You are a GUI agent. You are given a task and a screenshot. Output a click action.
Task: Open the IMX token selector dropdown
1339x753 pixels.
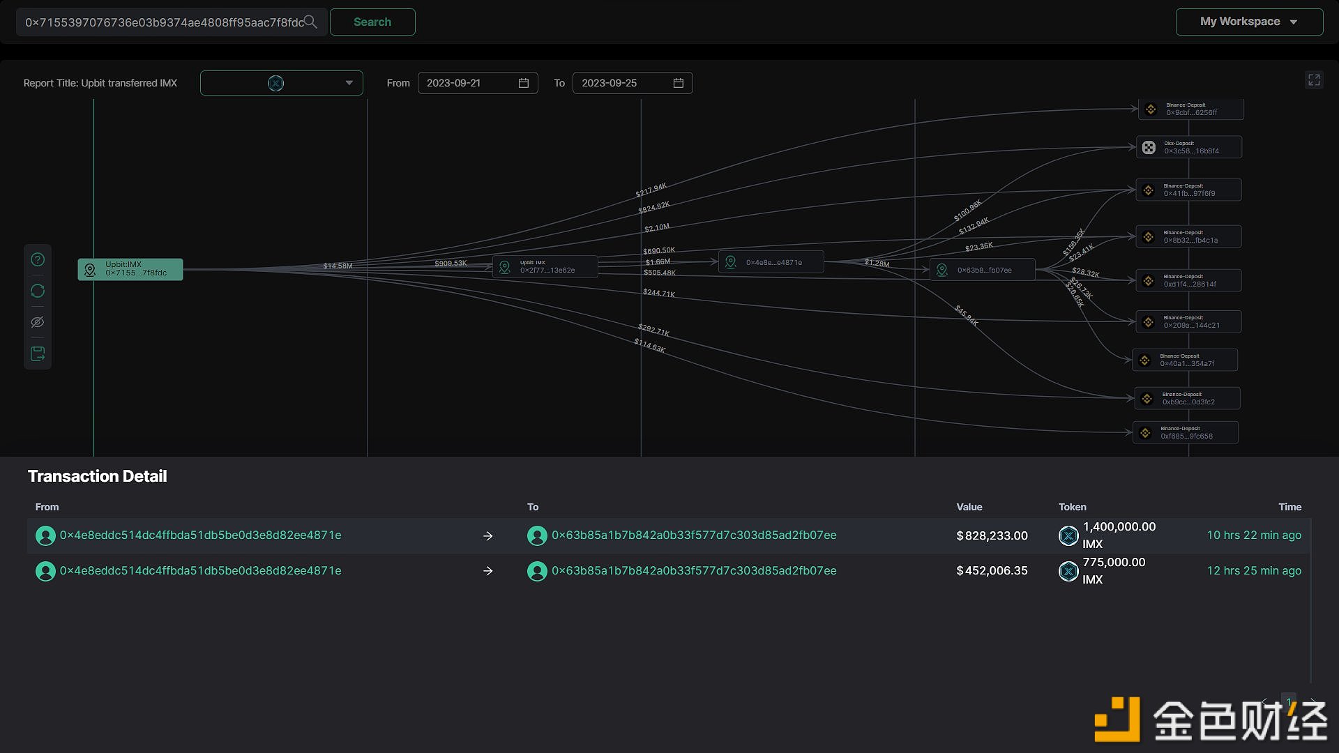pos(281,83)
